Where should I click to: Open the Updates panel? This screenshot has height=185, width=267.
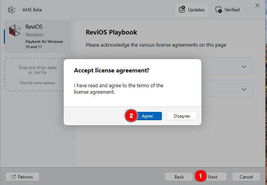[192, 10]
